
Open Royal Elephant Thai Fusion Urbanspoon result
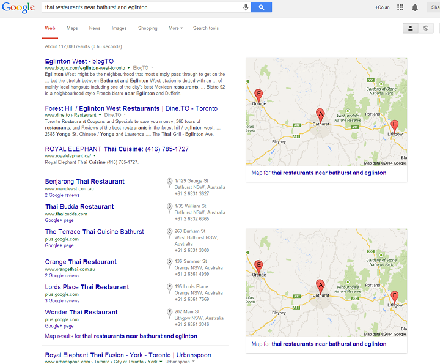tap(128, 355)
